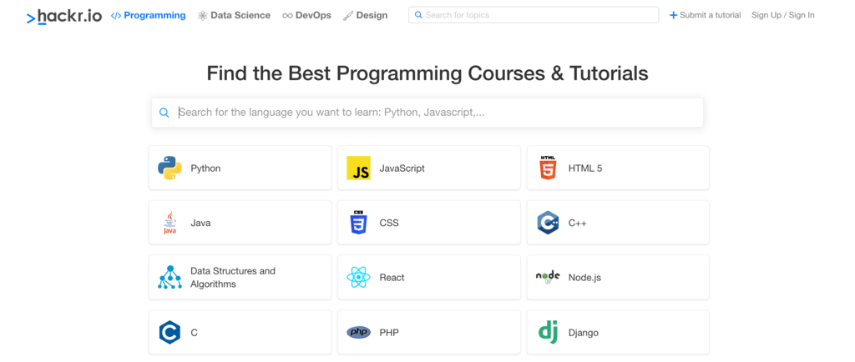
Task: Pick the React label
Action: pos(392,278)
